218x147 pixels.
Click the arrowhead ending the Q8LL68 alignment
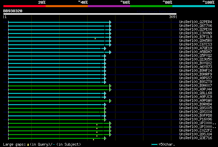click(x=105, y=94)
